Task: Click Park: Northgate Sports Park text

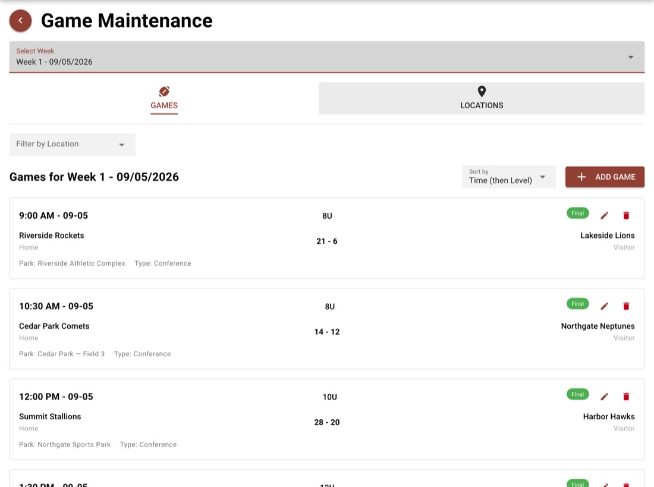Action: tap(65, 444)
